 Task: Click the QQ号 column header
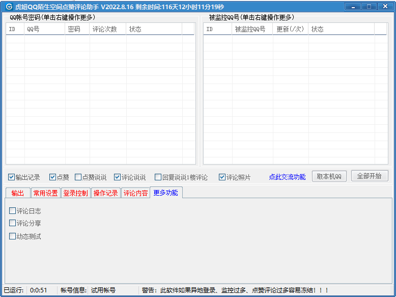(x=45, y=29)
